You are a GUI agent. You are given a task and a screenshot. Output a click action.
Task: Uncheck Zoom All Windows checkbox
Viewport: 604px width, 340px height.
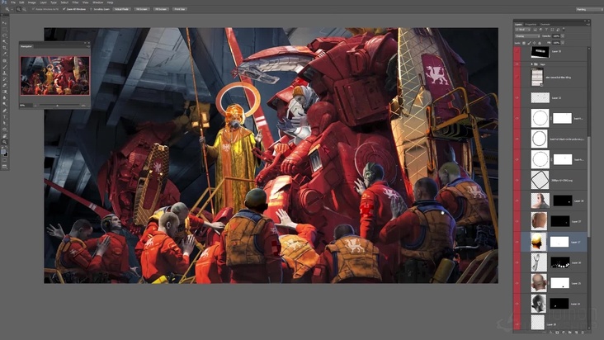(x=64, y=9)
